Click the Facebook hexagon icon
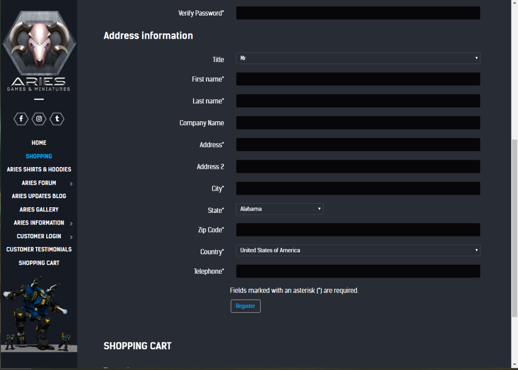 (x=21, y=119)
